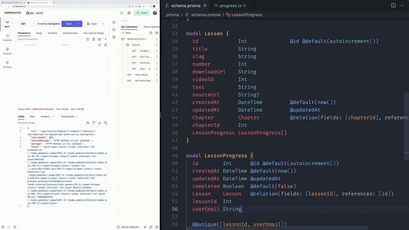The height and width of the screenshot is (230, 409).
Task: Split the VS Code editor
Action: pyautogui.click(x=393, y=6)
